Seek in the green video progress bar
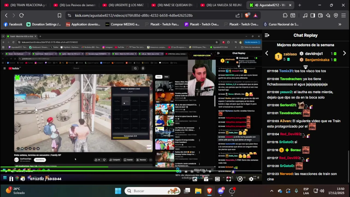This screenshot has height=197, width=350. (x=131, y=171)
